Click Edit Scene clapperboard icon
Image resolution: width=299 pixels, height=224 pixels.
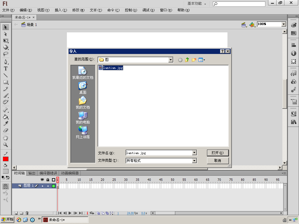pyautogui.click(x=244, y=25)
